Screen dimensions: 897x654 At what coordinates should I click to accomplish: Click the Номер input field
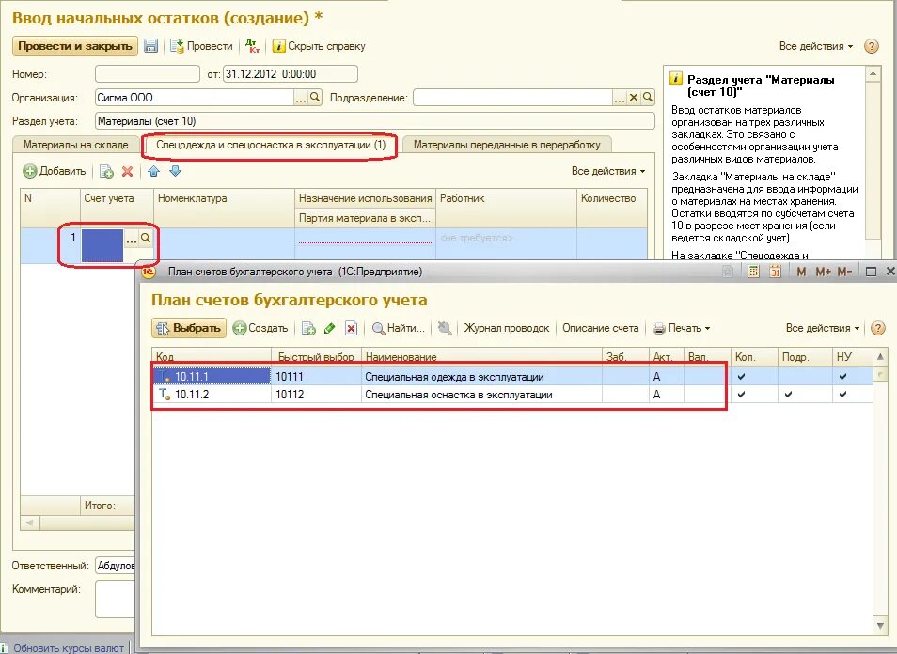148,73
